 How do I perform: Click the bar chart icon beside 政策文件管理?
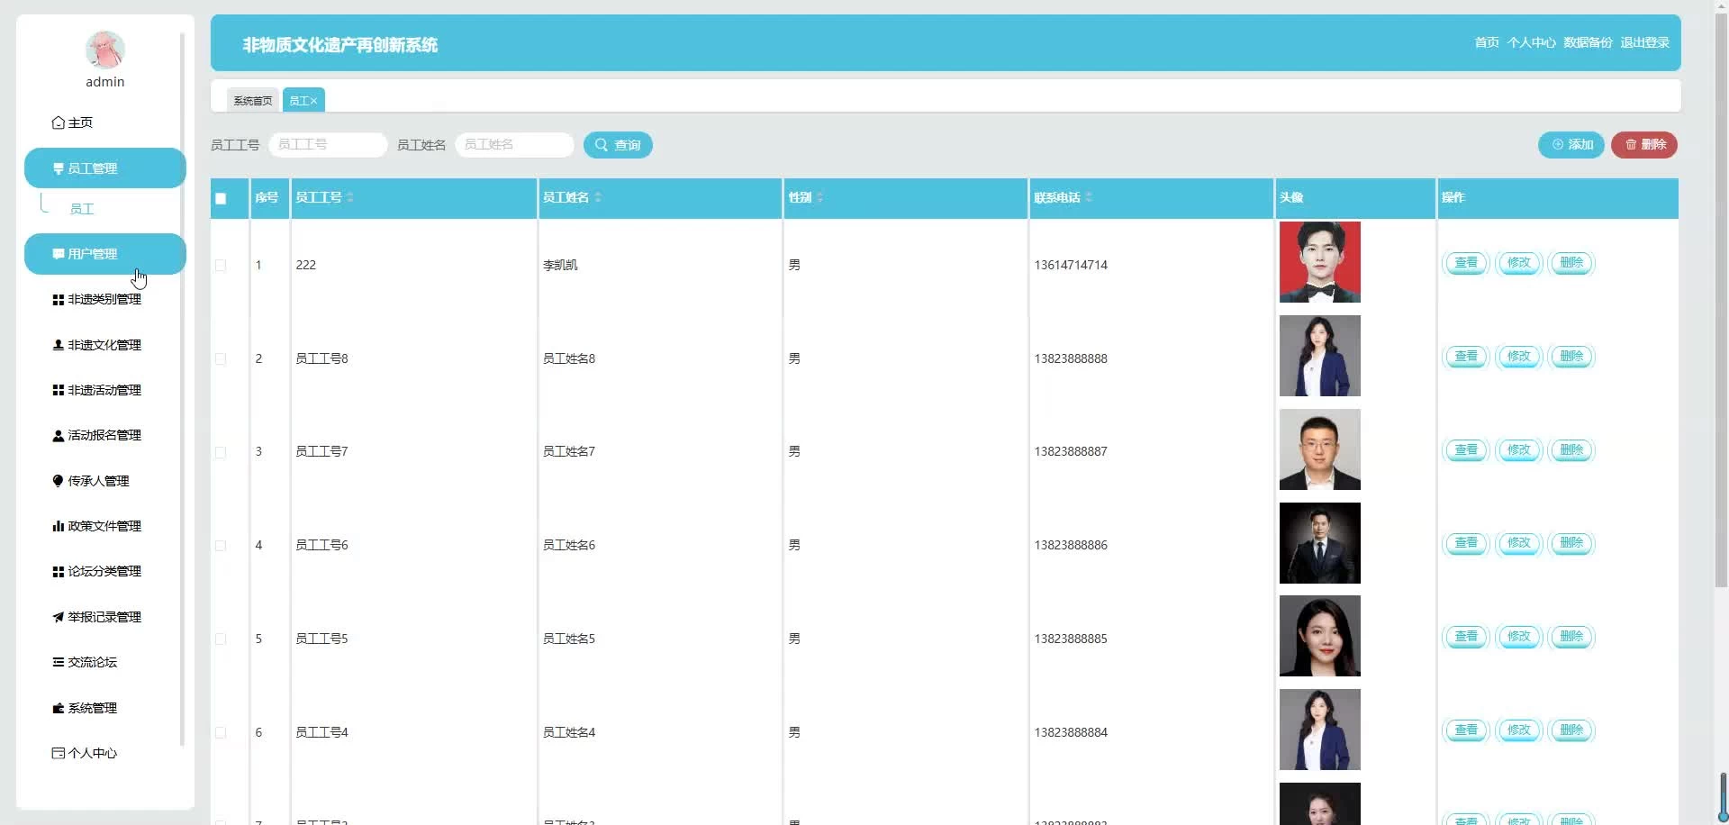coord(59,526)
